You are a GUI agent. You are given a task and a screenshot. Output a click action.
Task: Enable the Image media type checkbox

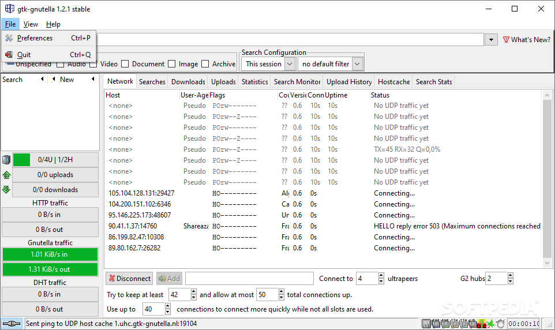[172, 64]
